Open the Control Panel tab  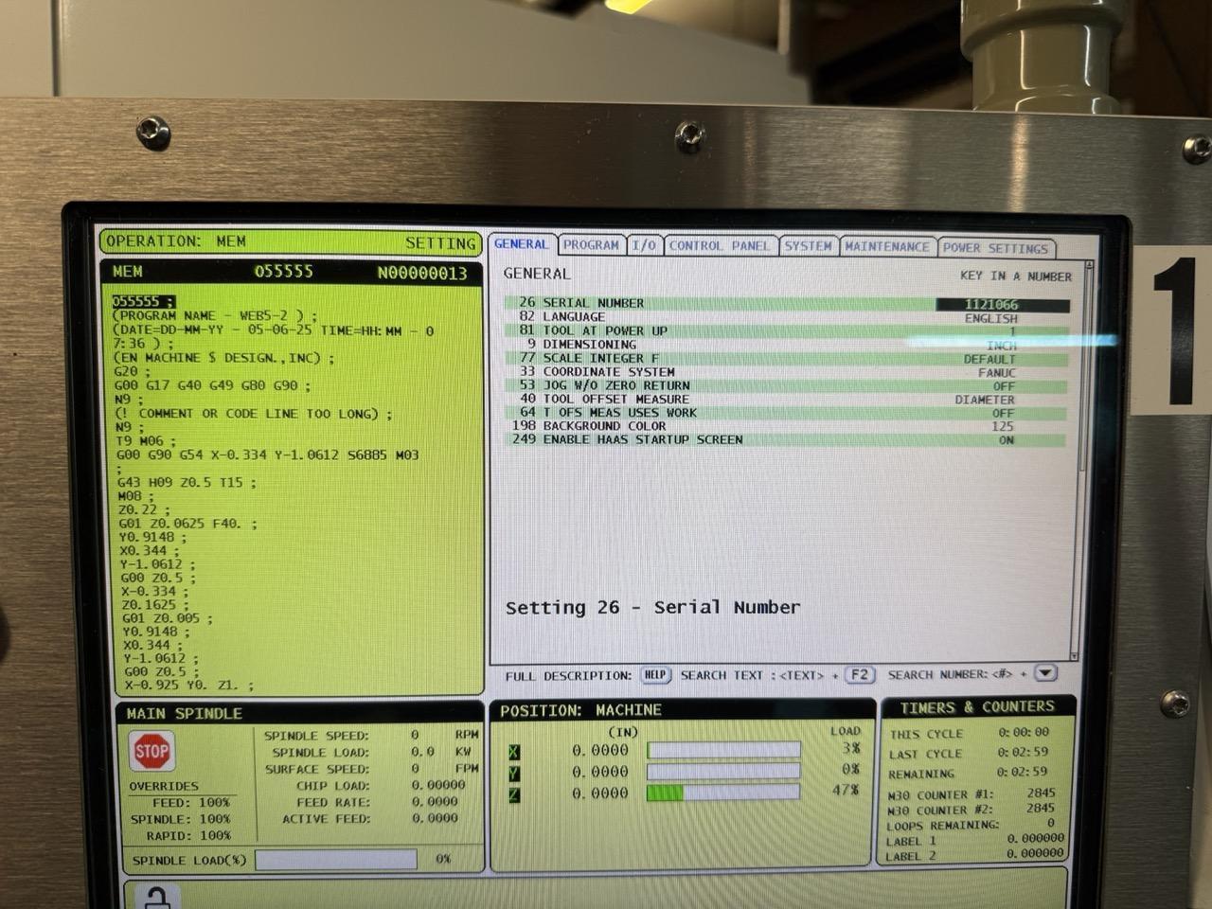pyautogui.click(x=720, y=246)
